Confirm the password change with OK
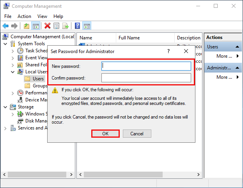 pyautogui.click(x=105, y=134)
